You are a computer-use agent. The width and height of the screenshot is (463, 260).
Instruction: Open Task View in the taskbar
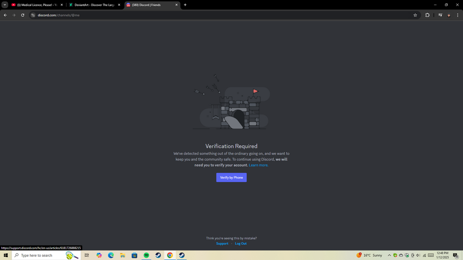(x=87, y=255)
